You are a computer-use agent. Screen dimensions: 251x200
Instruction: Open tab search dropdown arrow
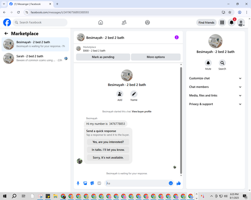[4, 4]
